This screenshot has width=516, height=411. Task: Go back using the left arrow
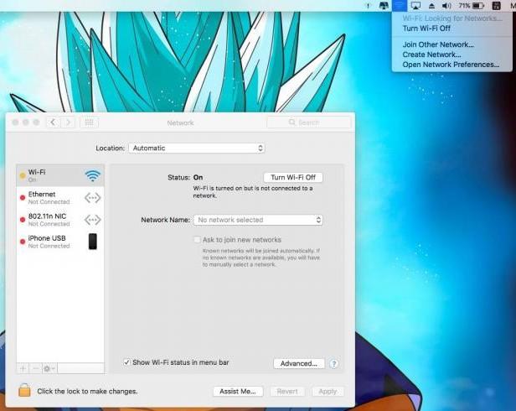53,122
